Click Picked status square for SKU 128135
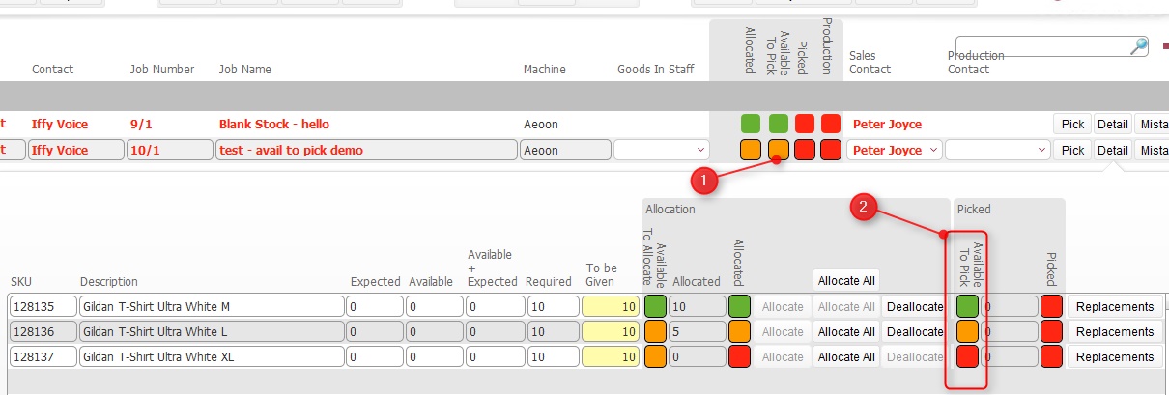 [x=1051, y=306]
